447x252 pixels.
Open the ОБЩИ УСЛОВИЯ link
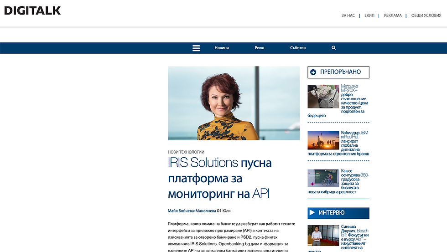426,15
